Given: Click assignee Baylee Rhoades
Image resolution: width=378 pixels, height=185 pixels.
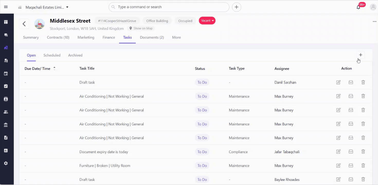Looking at the screenshot, I should pyautogui.click(x=287, y=180).
